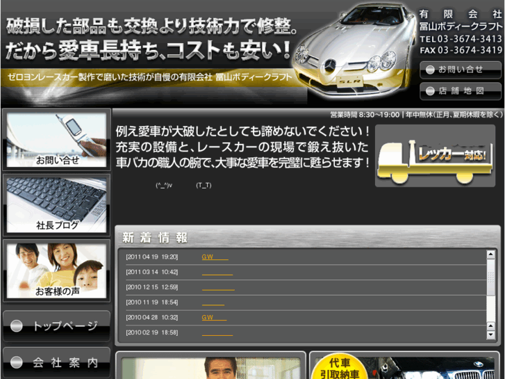This screenshot has width=505, height=379.
Task: Open the news link dated 2010 02 19
Action: click(217, 332)
